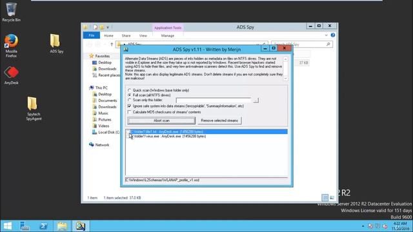Screen dimensions: 413x232
Task: Show hidden system tray icons arrow
Action: click(x=363, y=226)
